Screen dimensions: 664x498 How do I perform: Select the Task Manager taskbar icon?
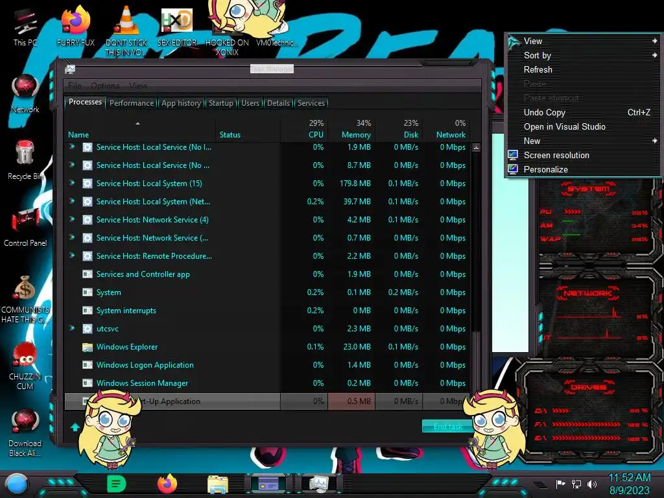[x=319, y=484]
